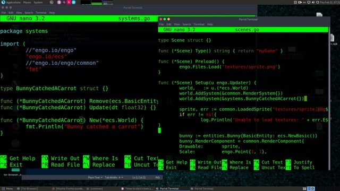The height and width of the screenshot is (191, 340).
Task: Click the volume speaker tray icon
Action: [313, 2]
